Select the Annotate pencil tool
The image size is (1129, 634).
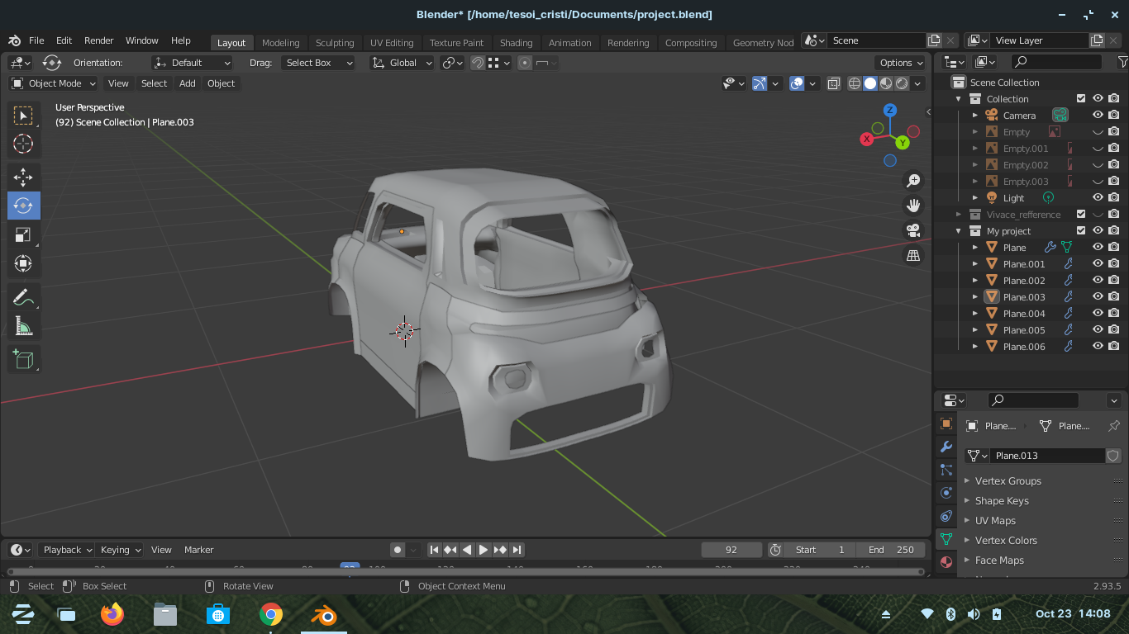(23, 297)
